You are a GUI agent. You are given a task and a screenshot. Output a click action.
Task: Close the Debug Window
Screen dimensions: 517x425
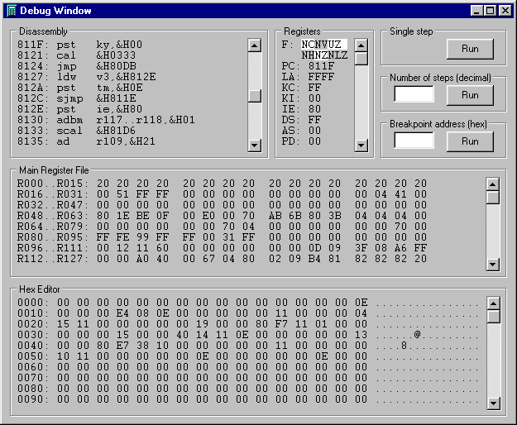(x=505, y=11)
